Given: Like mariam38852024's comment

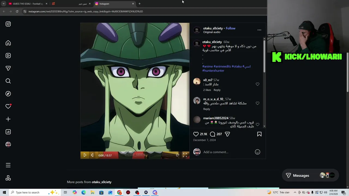Looking at the screenshot, I should (x=257, y=124).
